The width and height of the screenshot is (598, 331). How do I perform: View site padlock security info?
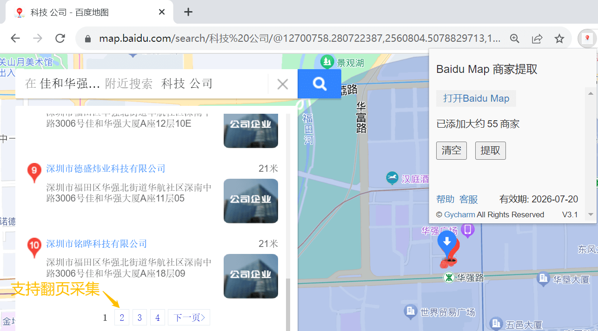(x=88, y=39)
